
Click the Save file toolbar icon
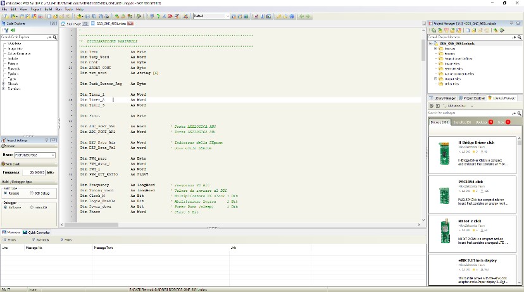[87, 16]
